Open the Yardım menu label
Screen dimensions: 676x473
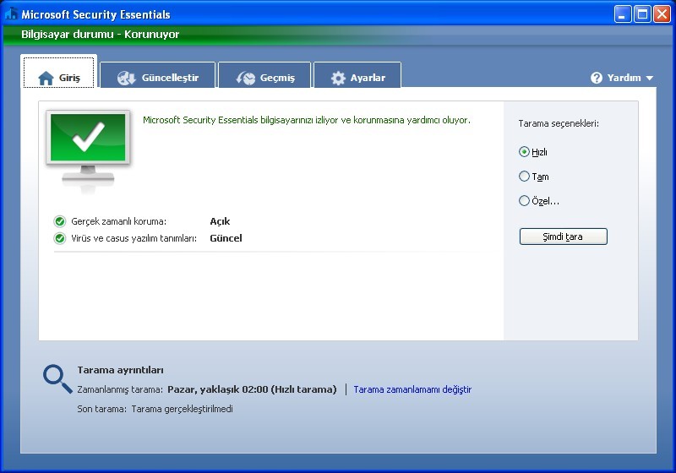click(624, 78)
